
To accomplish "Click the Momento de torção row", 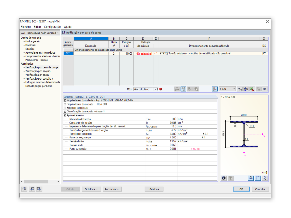I will tap(140, 119).
